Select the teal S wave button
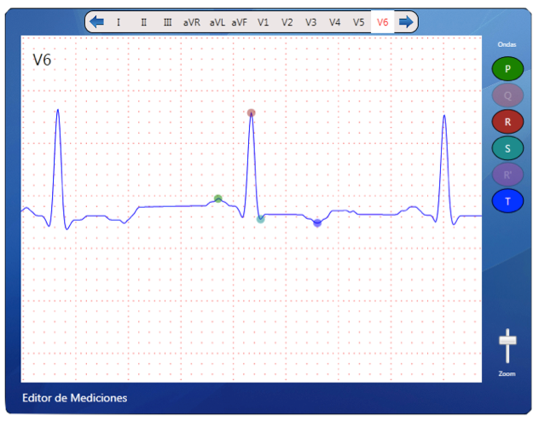Screen dimensions: 539x421 coord(507,148)
